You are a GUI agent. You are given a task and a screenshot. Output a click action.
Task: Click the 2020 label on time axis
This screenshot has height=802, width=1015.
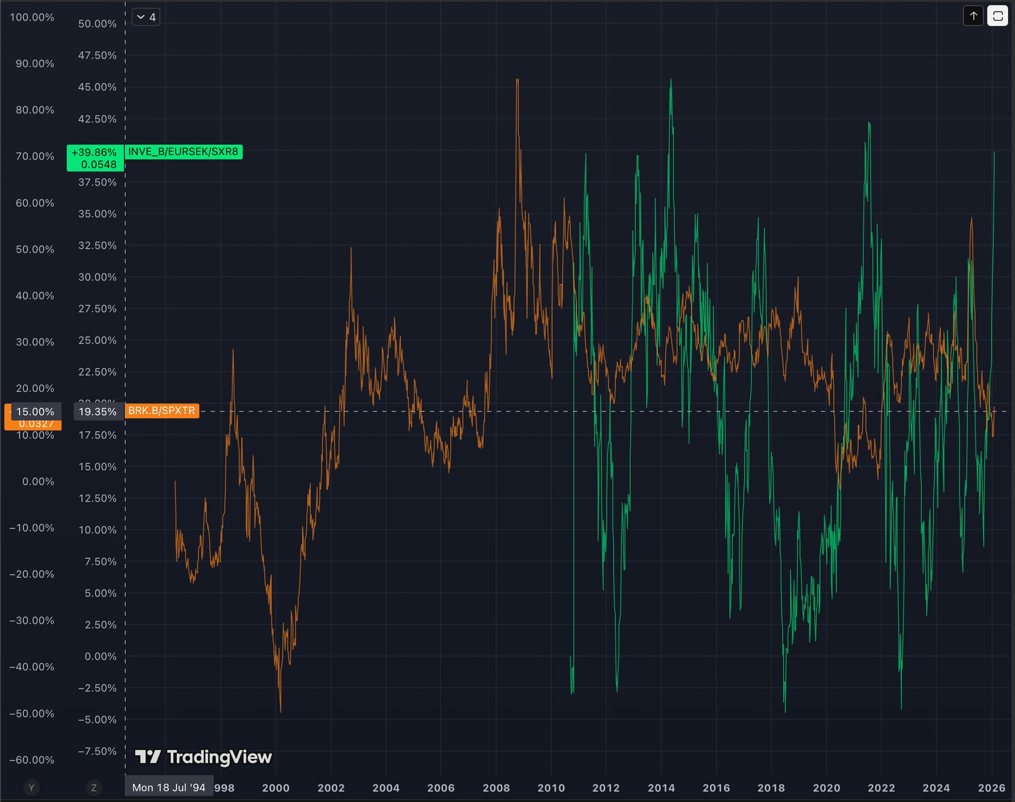point(826,788)
